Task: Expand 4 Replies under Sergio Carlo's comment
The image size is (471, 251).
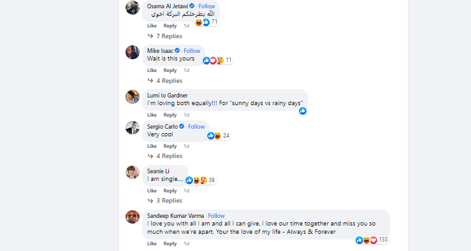Action: click(x=165, y=156)
